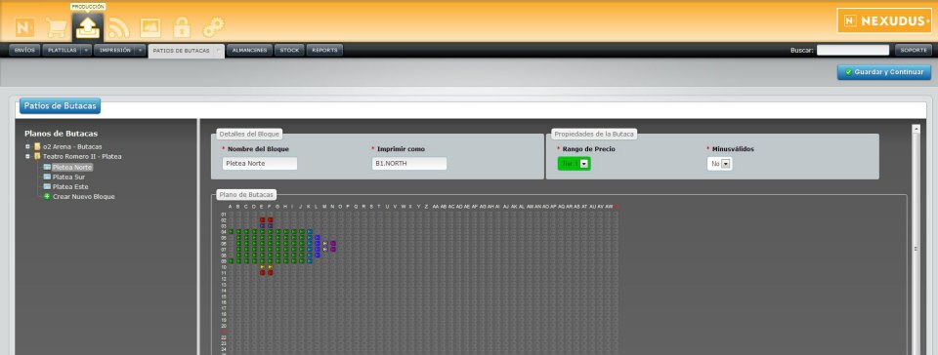Click the block icon beside Platea Sur
938x355 pixels.
(x=47, y=177)
